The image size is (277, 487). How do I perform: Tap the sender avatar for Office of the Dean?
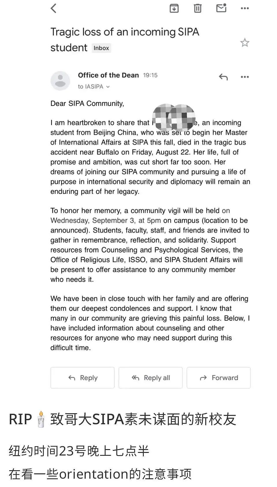tap(60, 81)
